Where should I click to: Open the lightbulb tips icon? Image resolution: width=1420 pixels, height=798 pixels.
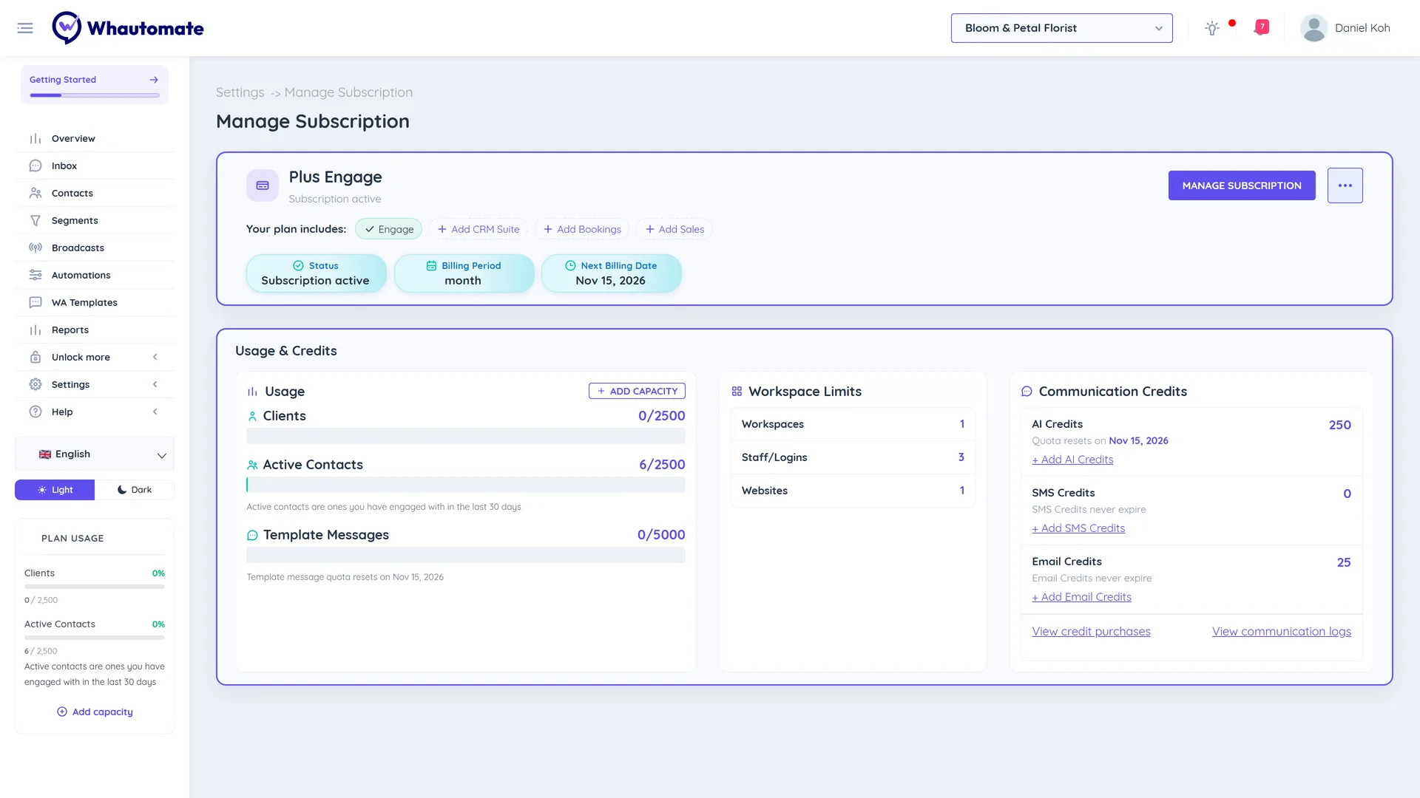point(1211,28)
